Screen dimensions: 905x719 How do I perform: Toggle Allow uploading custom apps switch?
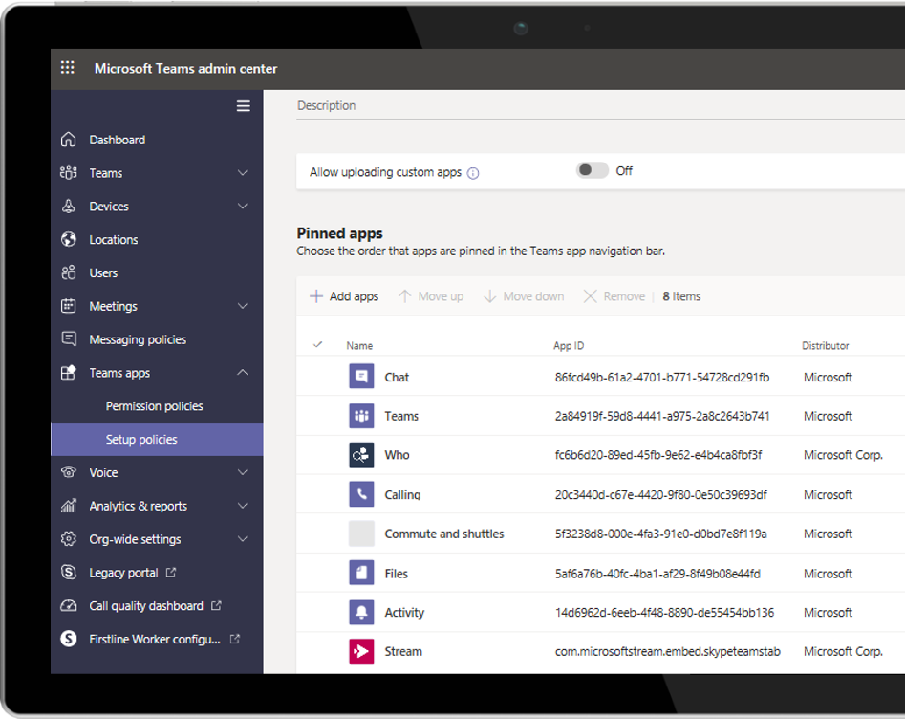point(593,170)
